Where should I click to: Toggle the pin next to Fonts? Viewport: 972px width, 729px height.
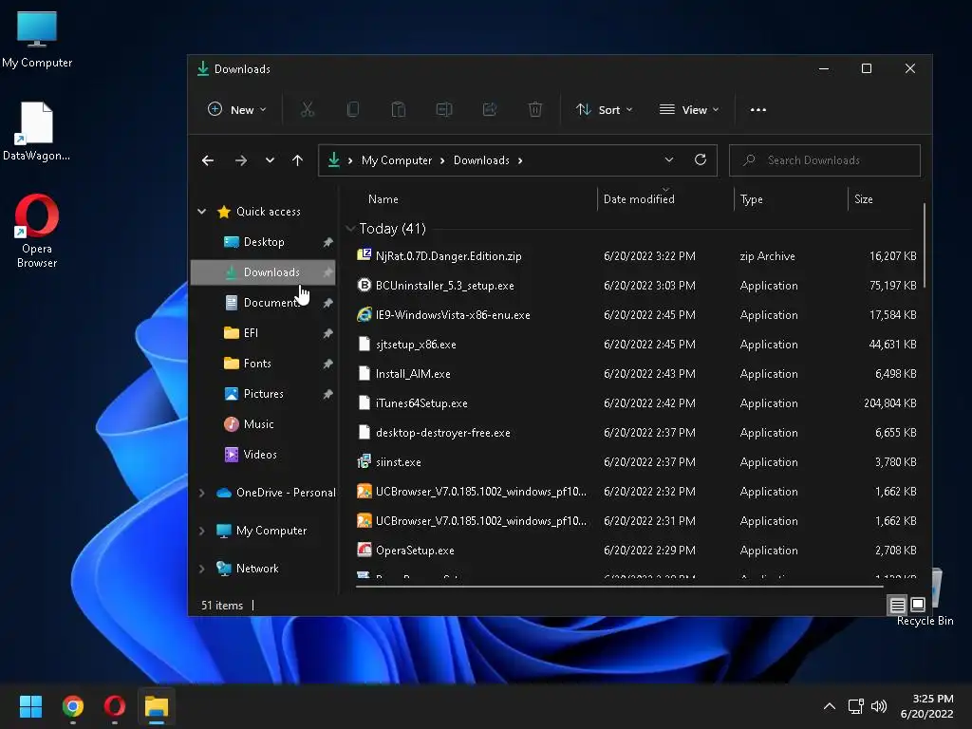(x=327, y=364)
